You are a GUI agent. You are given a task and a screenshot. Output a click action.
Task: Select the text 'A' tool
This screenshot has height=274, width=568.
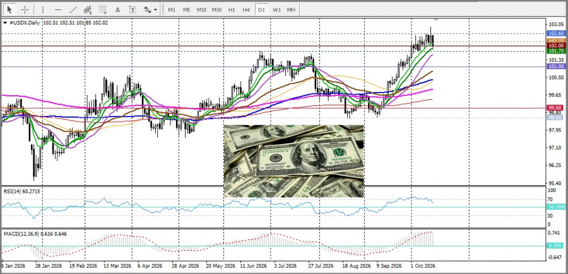[118, 9]
